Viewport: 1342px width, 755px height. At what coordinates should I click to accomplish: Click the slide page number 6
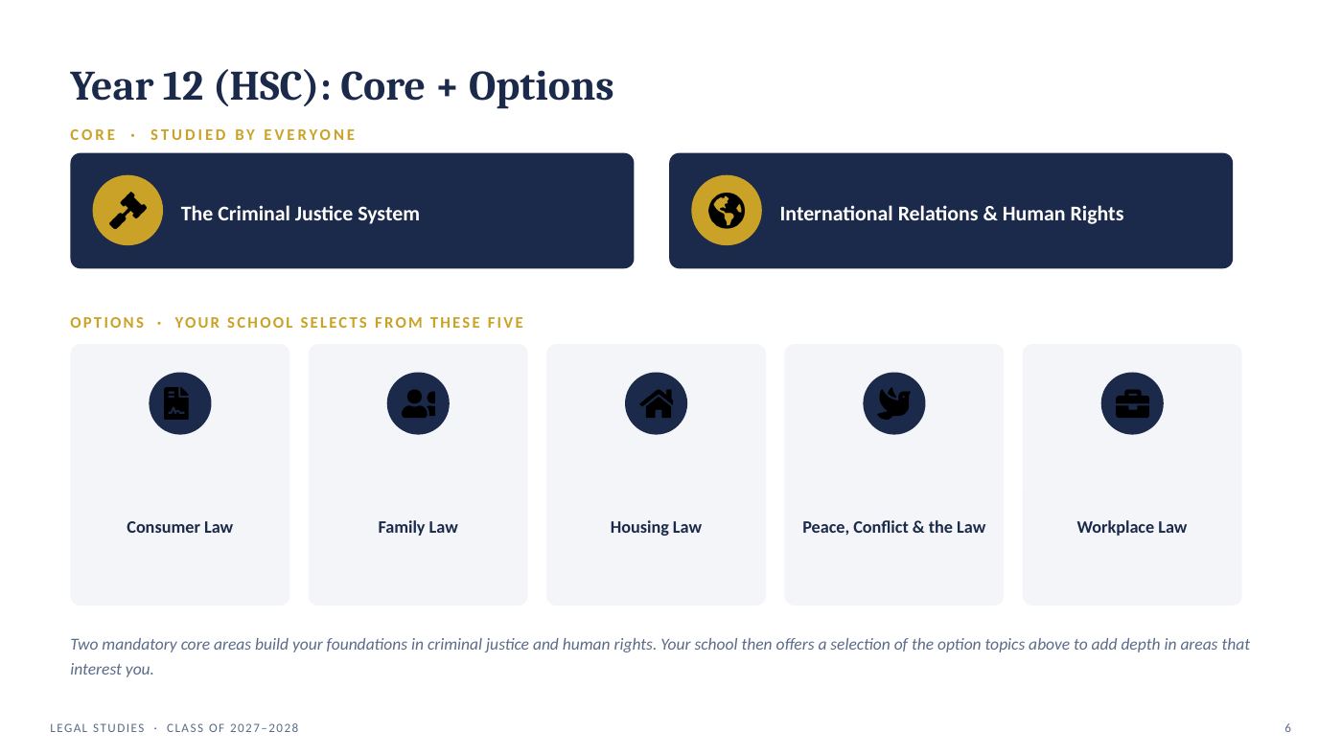pyautogui.click(x=1288, y=728)
